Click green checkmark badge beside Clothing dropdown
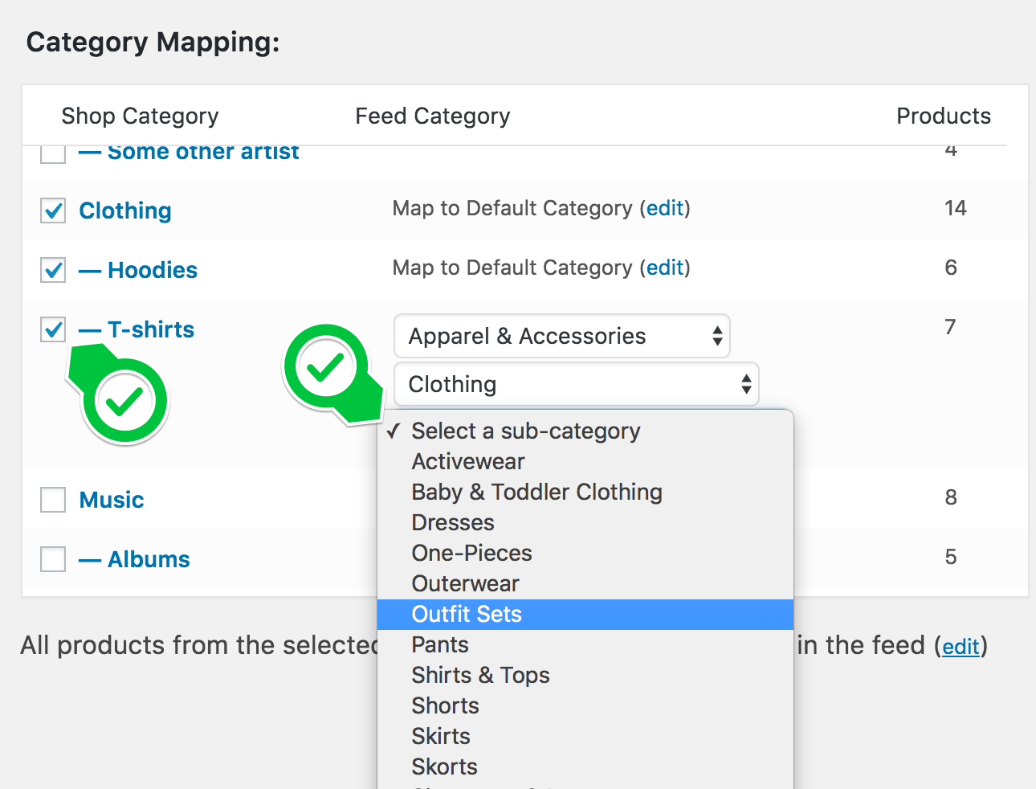Viewport: 1036px width, 789px height. 325,367
